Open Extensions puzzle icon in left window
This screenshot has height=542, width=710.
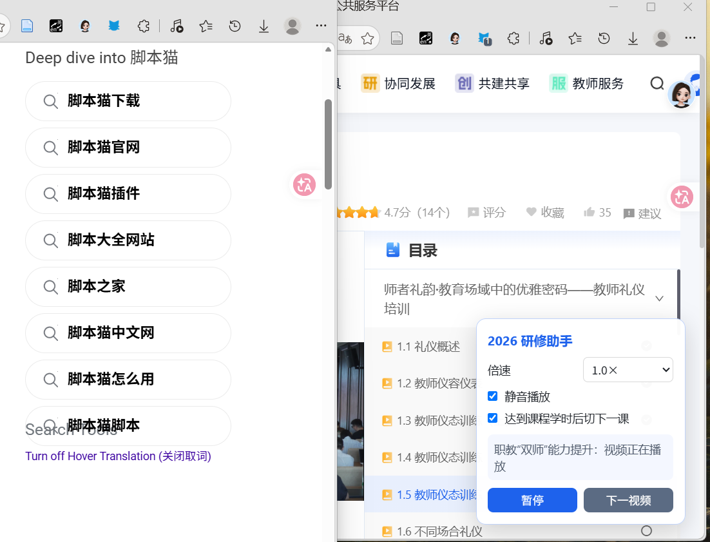point(144,26)
